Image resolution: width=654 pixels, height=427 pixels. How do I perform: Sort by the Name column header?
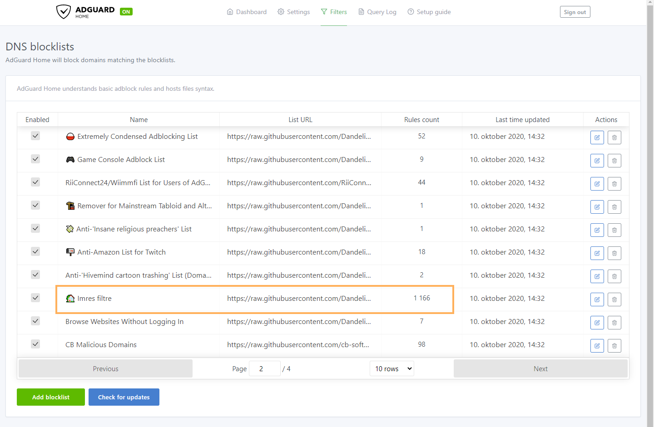[139, 119]
